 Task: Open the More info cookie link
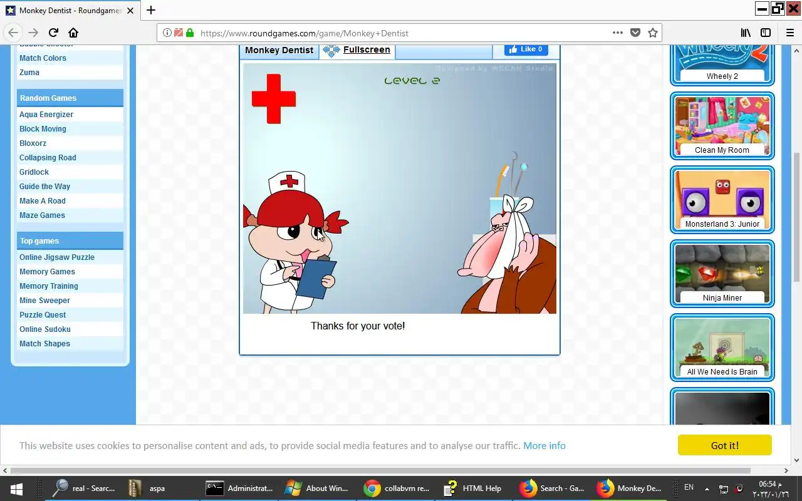(544, 445)
